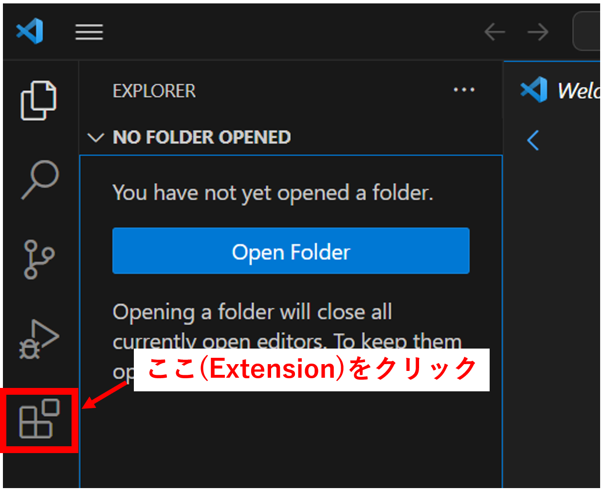This screenshot has height=491, width=605.
Task: Click the command center search box
Action: (587, 32)
